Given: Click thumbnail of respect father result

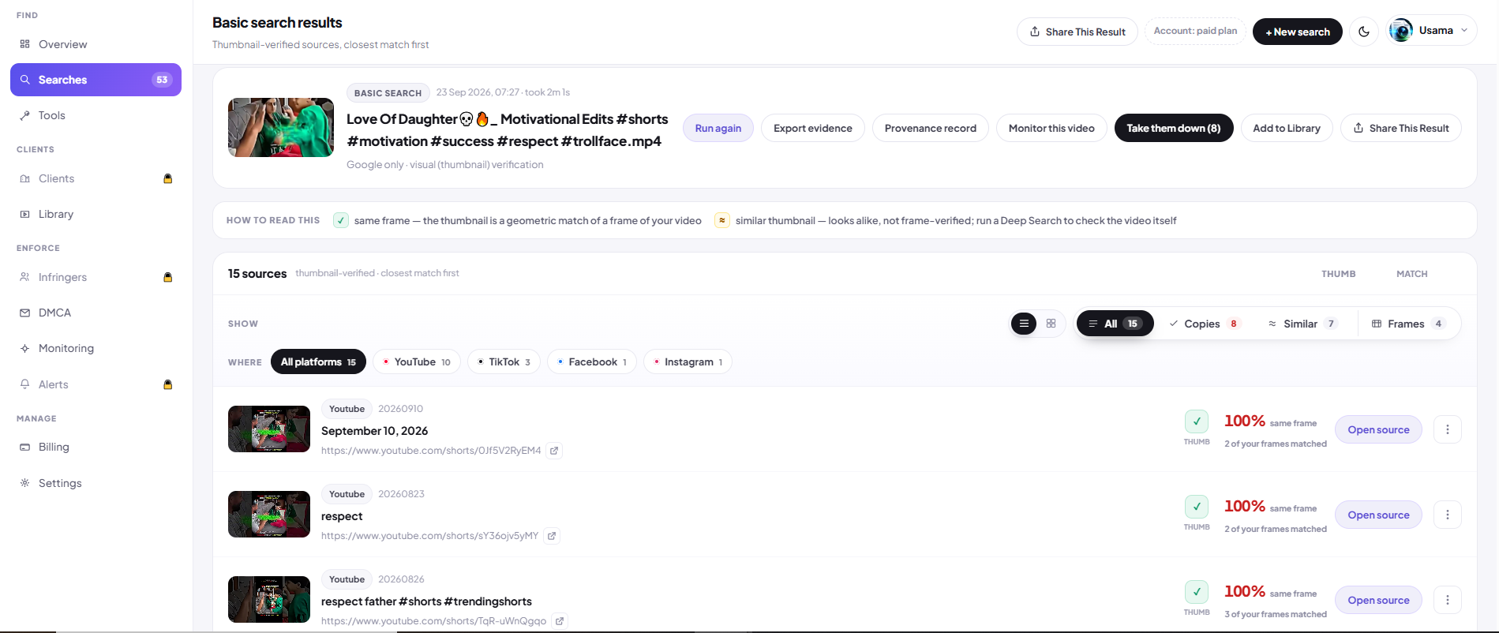Looking at the screenshot, I should (269, 599).
